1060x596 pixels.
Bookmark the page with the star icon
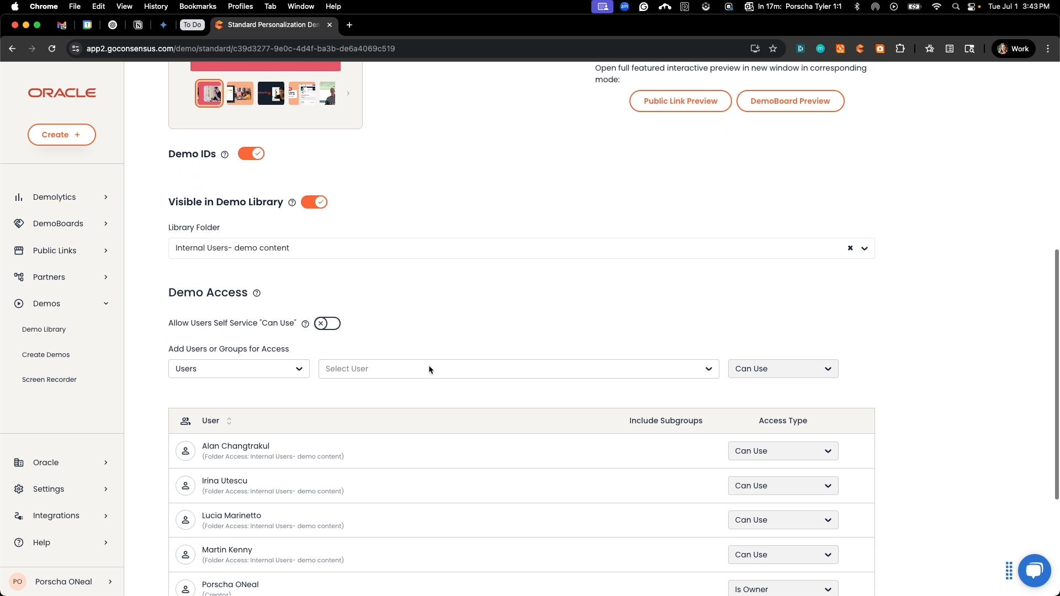tap(773, 49)
